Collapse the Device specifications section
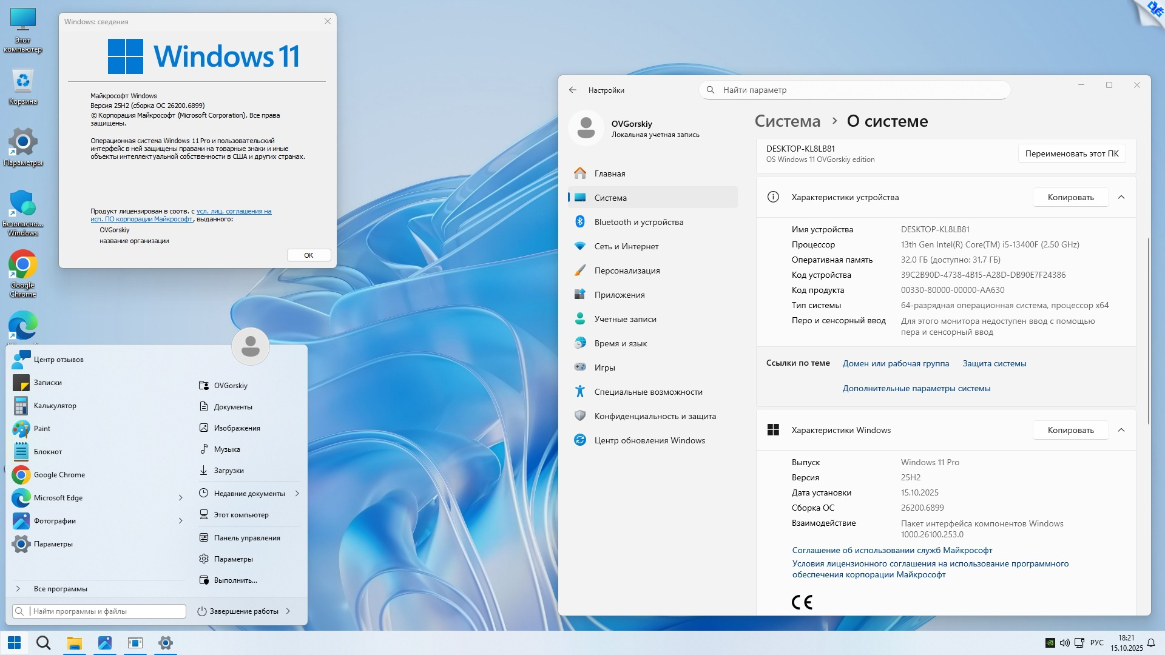Screen dimensions: 1165x655 click(x=1121, y=197)
